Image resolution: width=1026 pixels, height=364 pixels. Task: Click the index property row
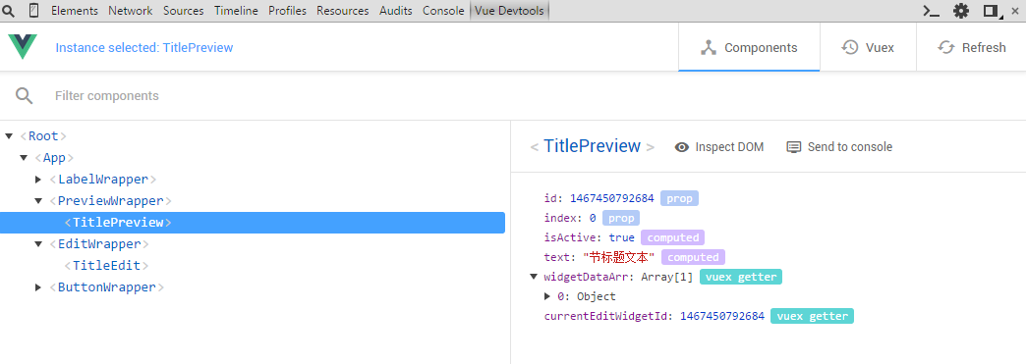(593, 218)
